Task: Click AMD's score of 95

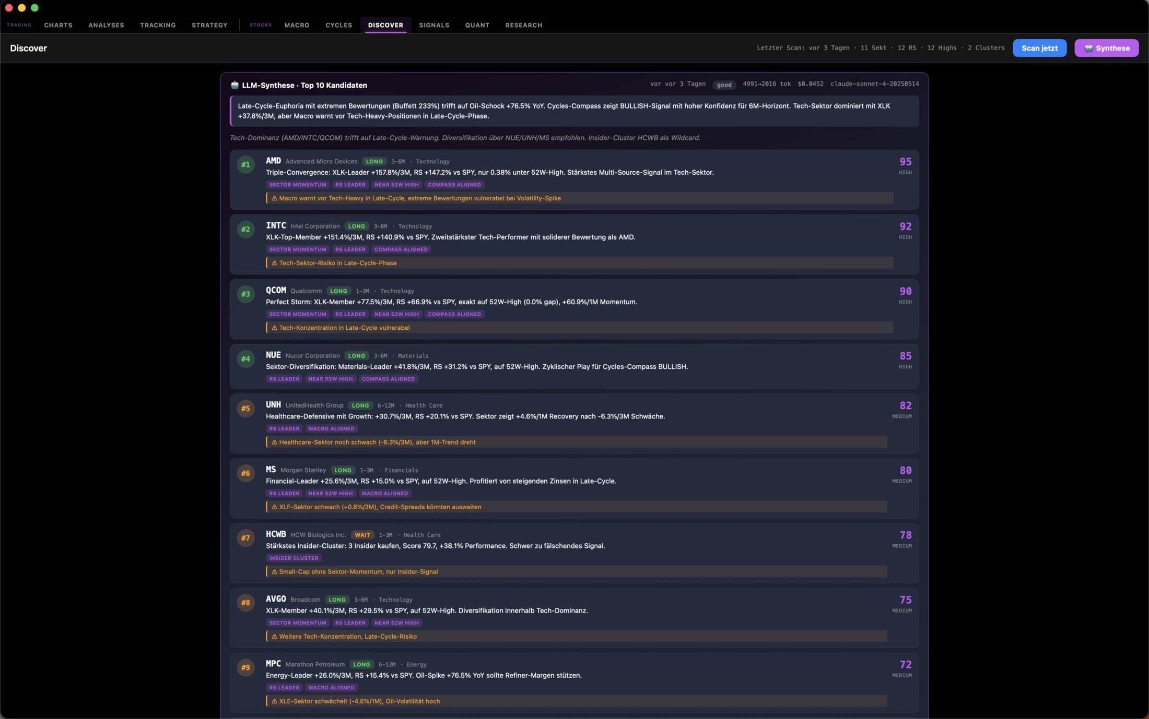Action: (905, 162)
